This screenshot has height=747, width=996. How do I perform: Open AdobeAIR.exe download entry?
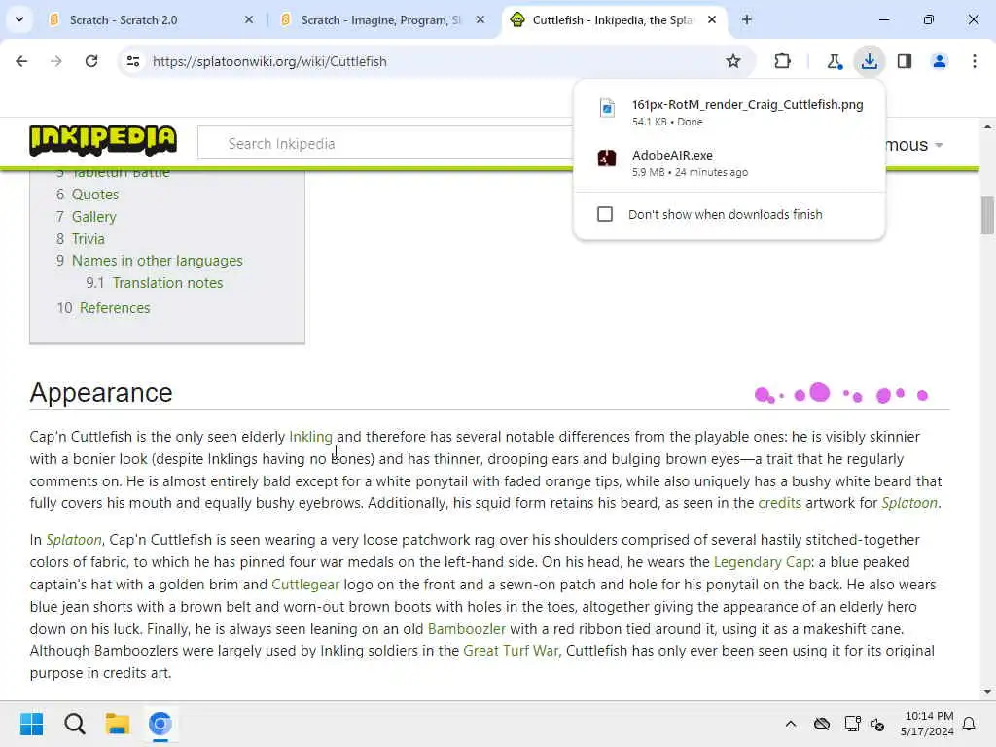pos(729,163)
